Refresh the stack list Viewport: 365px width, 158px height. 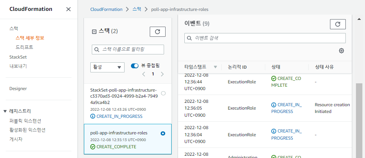[157, 32]
